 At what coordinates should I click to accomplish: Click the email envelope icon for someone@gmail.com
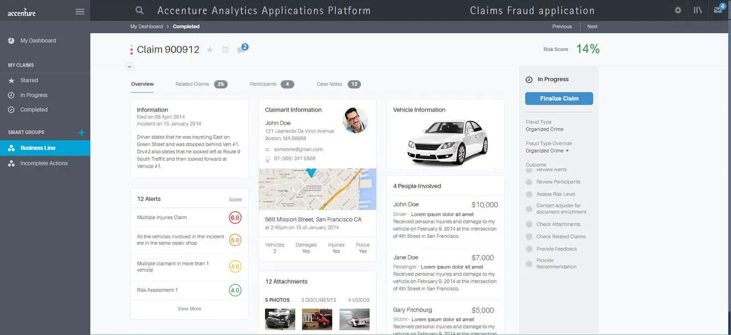point(268,150)
